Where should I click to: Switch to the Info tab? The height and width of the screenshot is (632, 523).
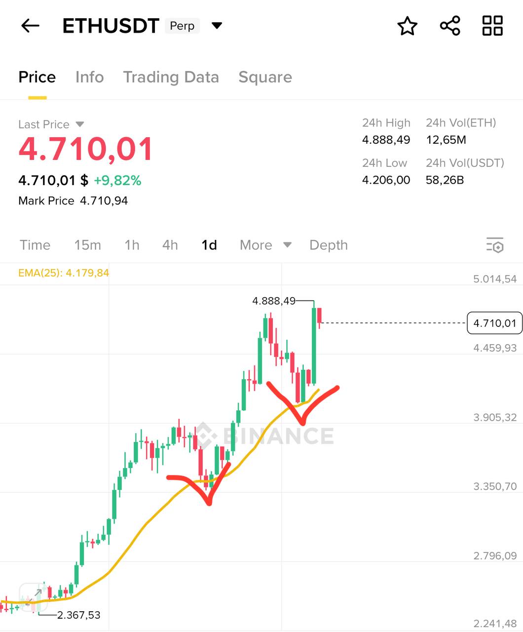pyautogui.click(x=89, y=77)
